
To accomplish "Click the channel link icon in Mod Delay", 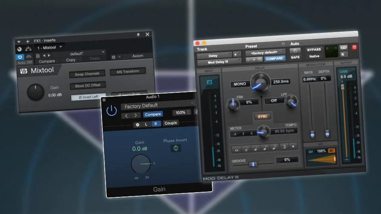I will [x=344, y=48].
